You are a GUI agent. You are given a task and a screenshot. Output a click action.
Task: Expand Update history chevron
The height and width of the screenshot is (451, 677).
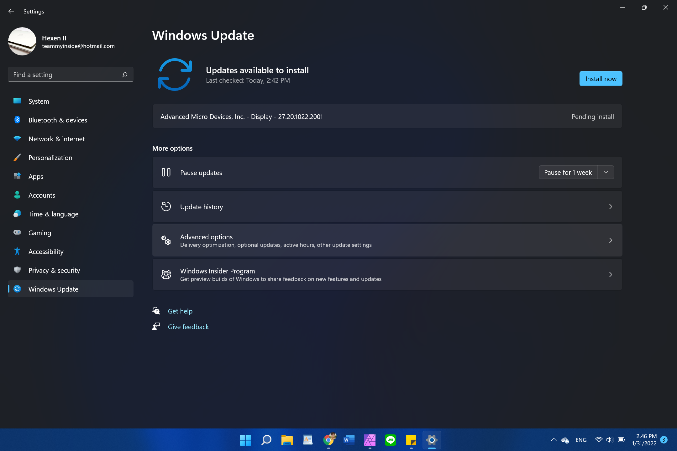click(x=611, y=207)
